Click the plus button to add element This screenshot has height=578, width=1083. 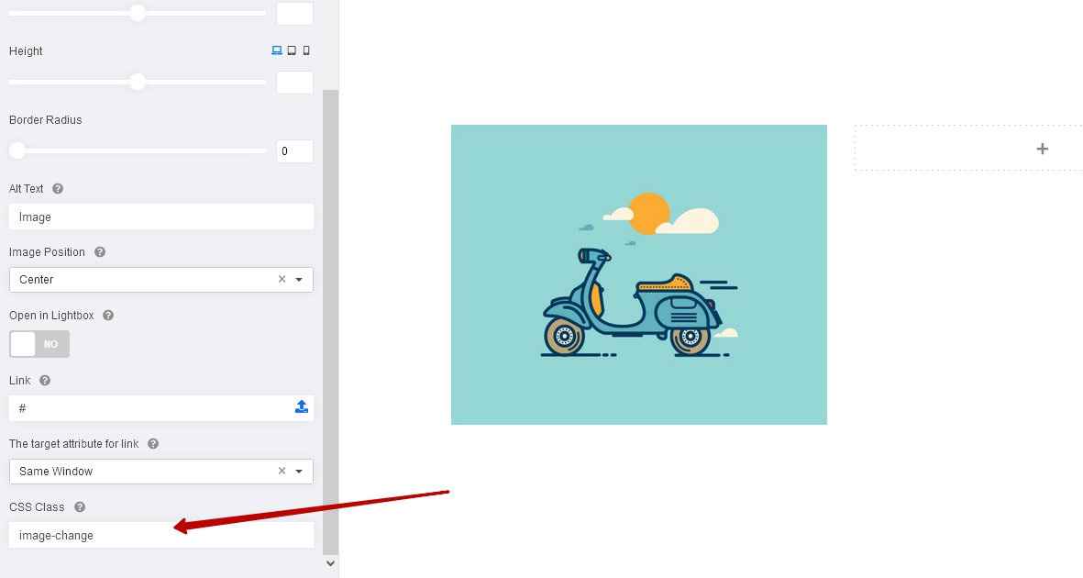[1042, 149]
